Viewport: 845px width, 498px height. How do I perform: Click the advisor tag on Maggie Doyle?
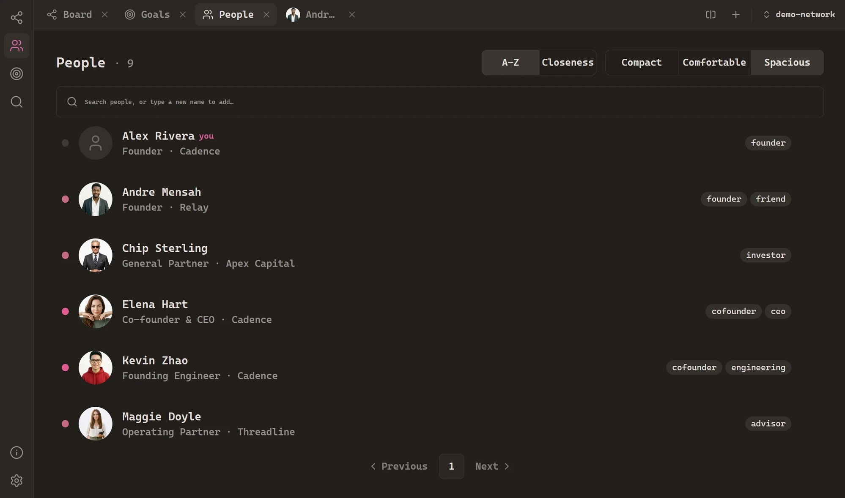click(768, 424)
